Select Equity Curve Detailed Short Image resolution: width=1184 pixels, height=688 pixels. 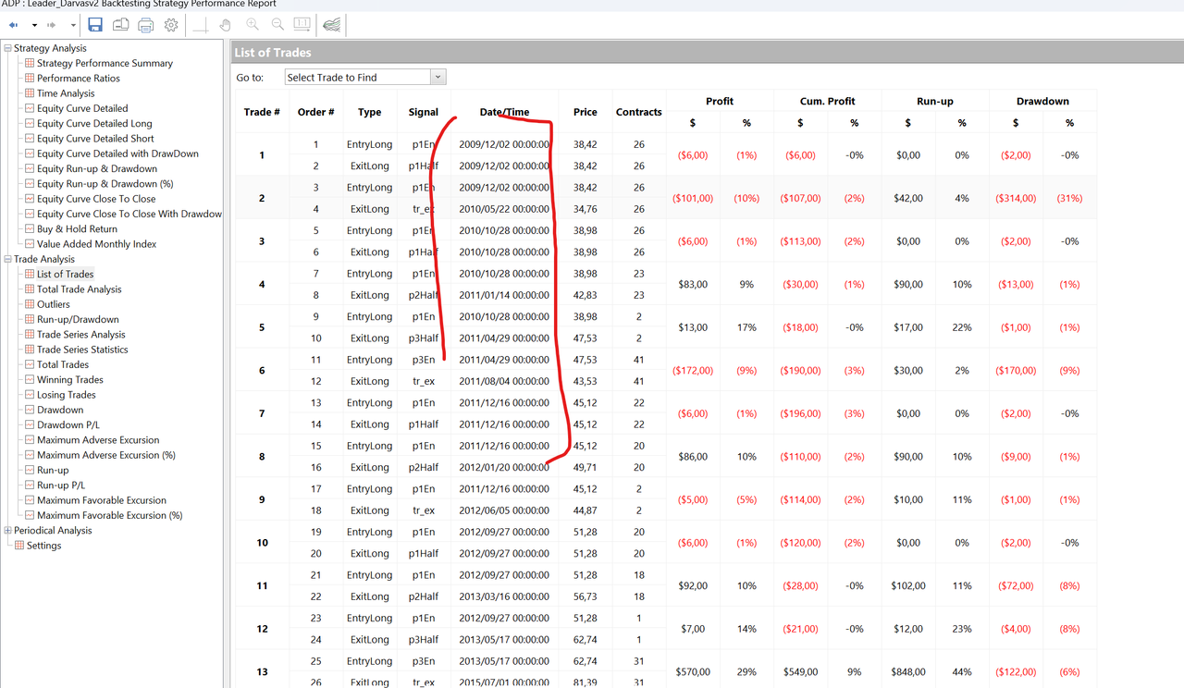pyautogui.click(x=95, y=139)
